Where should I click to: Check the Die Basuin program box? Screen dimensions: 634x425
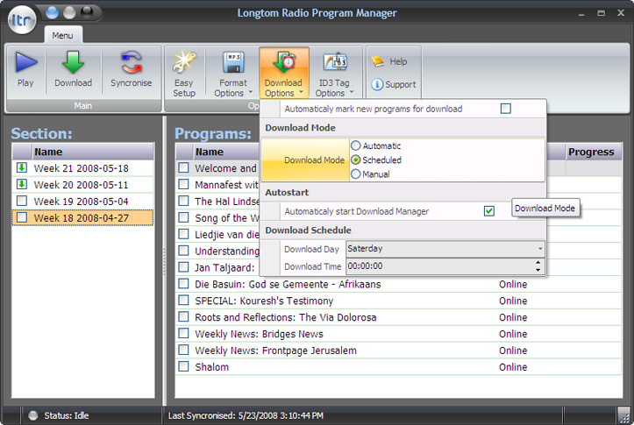pyautogui.click(x=183, y=284)
